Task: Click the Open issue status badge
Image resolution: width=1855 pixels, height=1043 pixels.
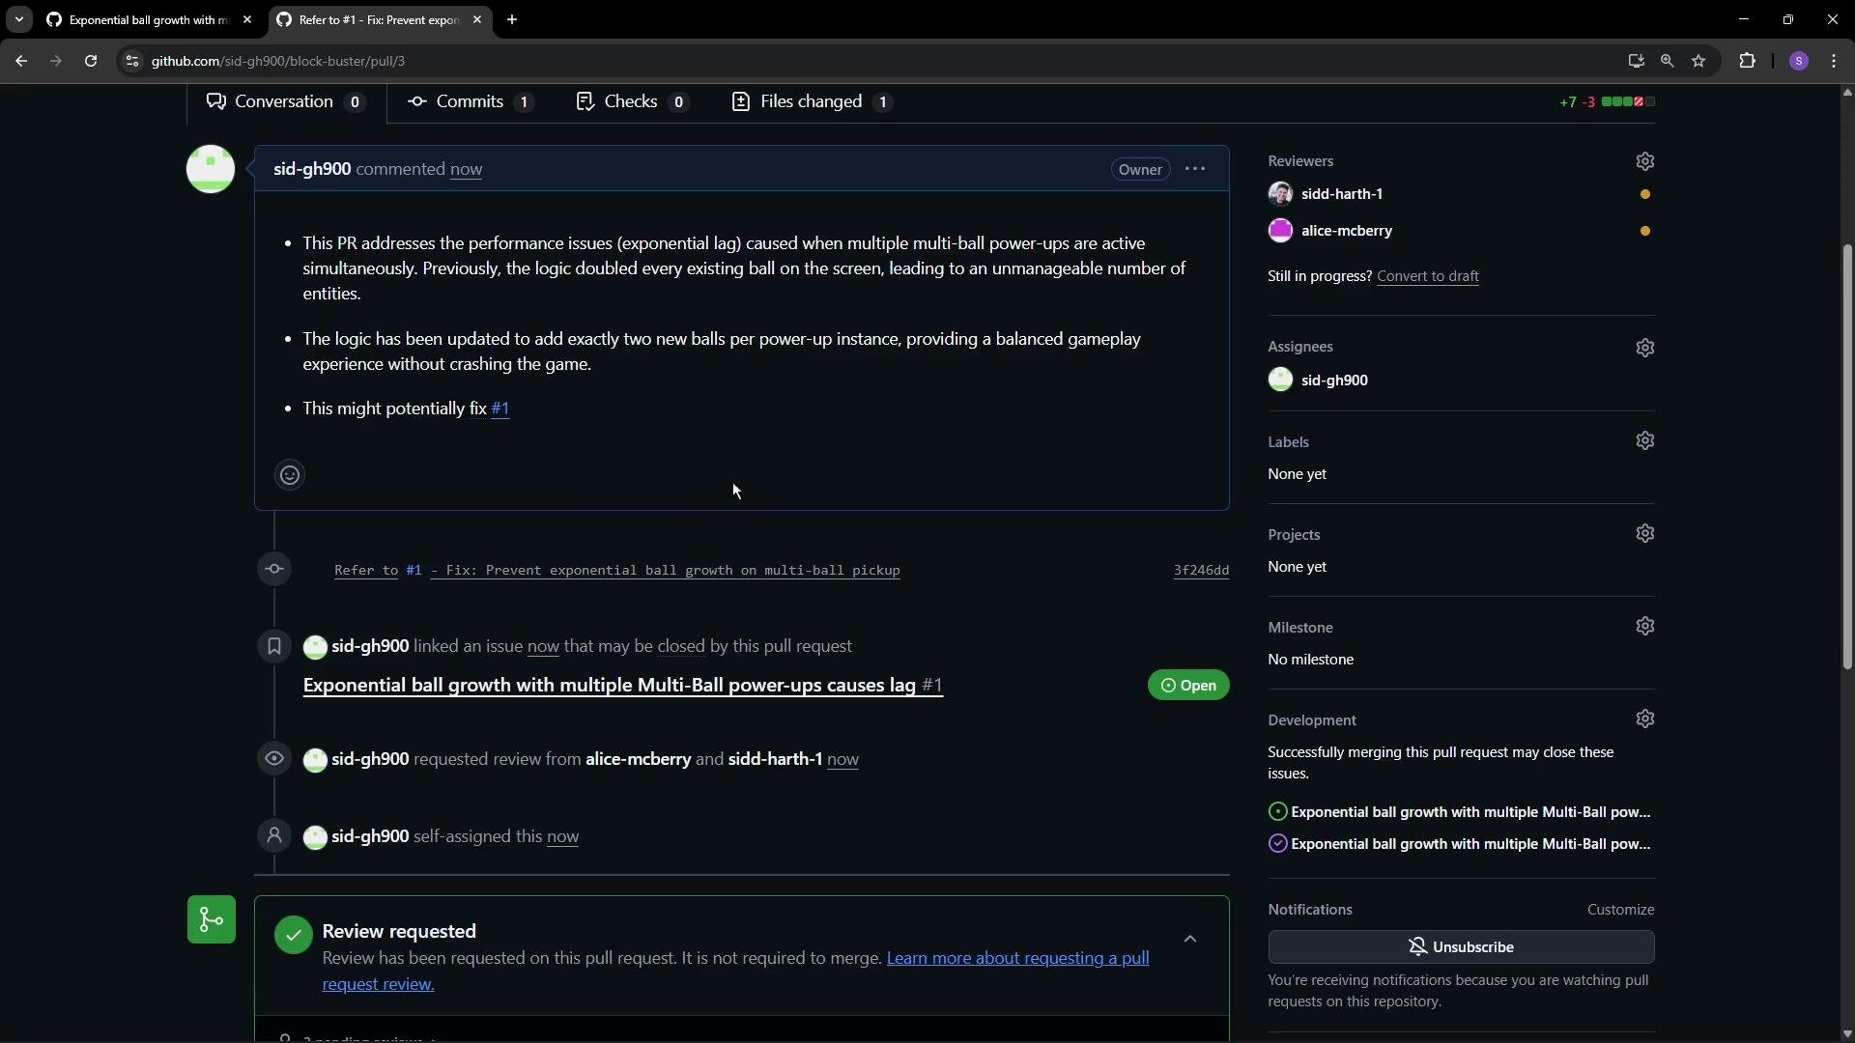Action: coord(1188,685)
